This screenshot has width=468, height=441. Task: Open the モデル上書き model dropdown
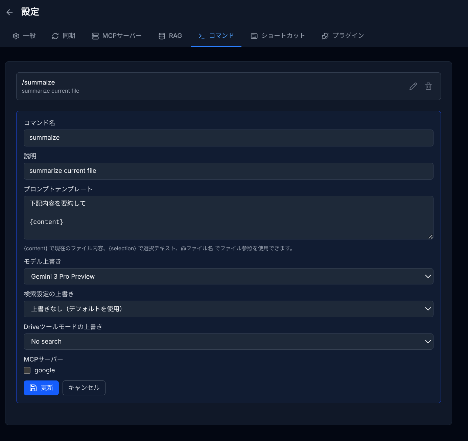[x=229, y=276]
